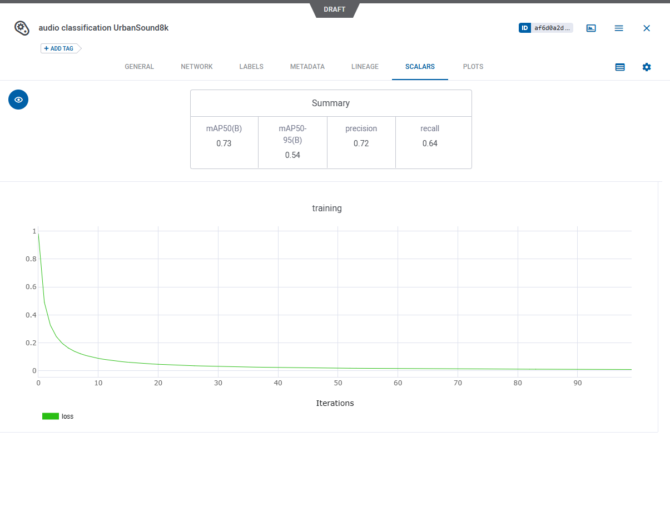Open scalar settings with the gear icon

click(647, 67)
